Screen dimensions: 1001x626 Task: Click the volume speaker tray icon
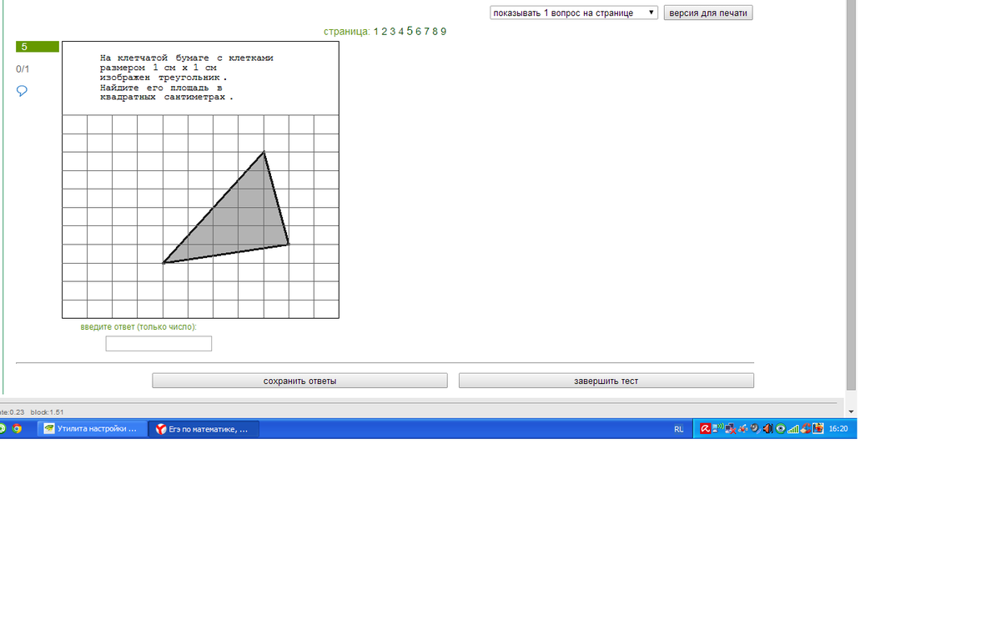point(767,429)
